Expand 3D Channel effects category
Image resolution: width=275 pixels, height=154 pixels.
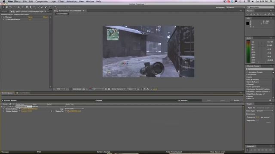coord(246,74)
